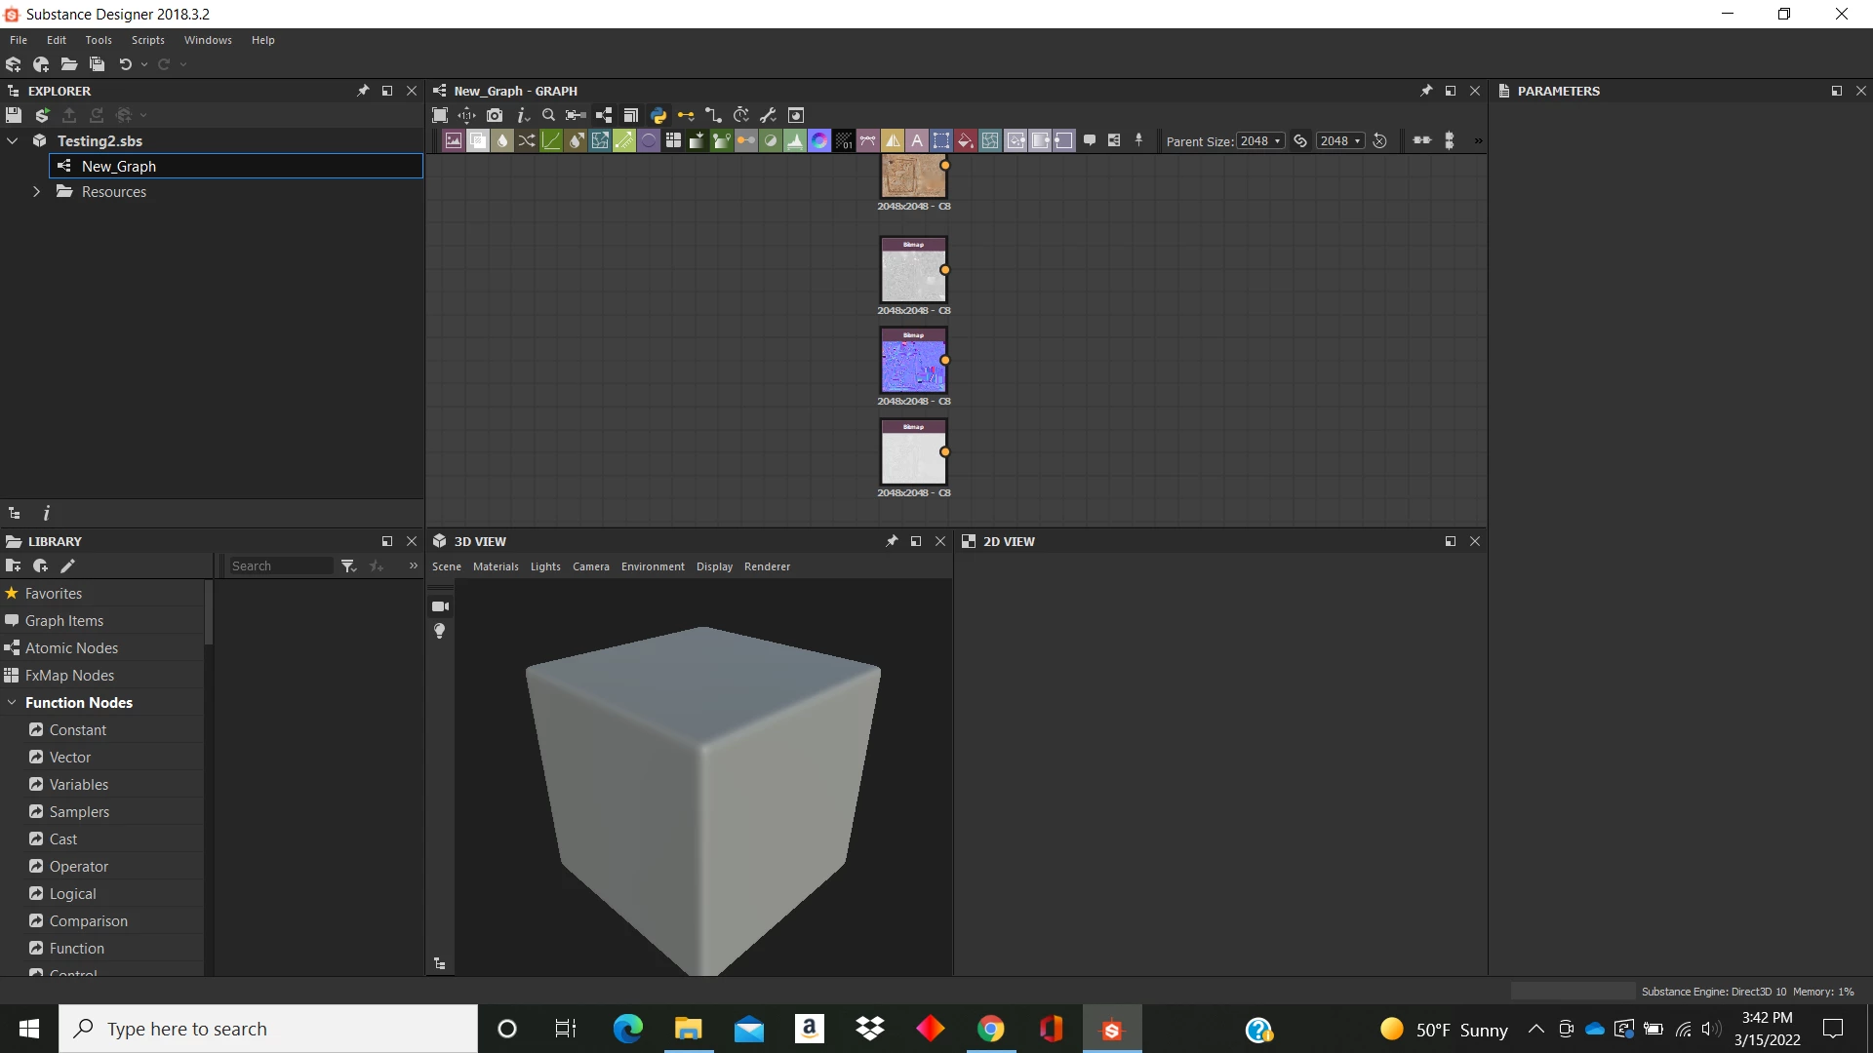Add a Bitmap node from the node toolbar
Viewport: 1873px width, 1053px height.
[454, 140]
